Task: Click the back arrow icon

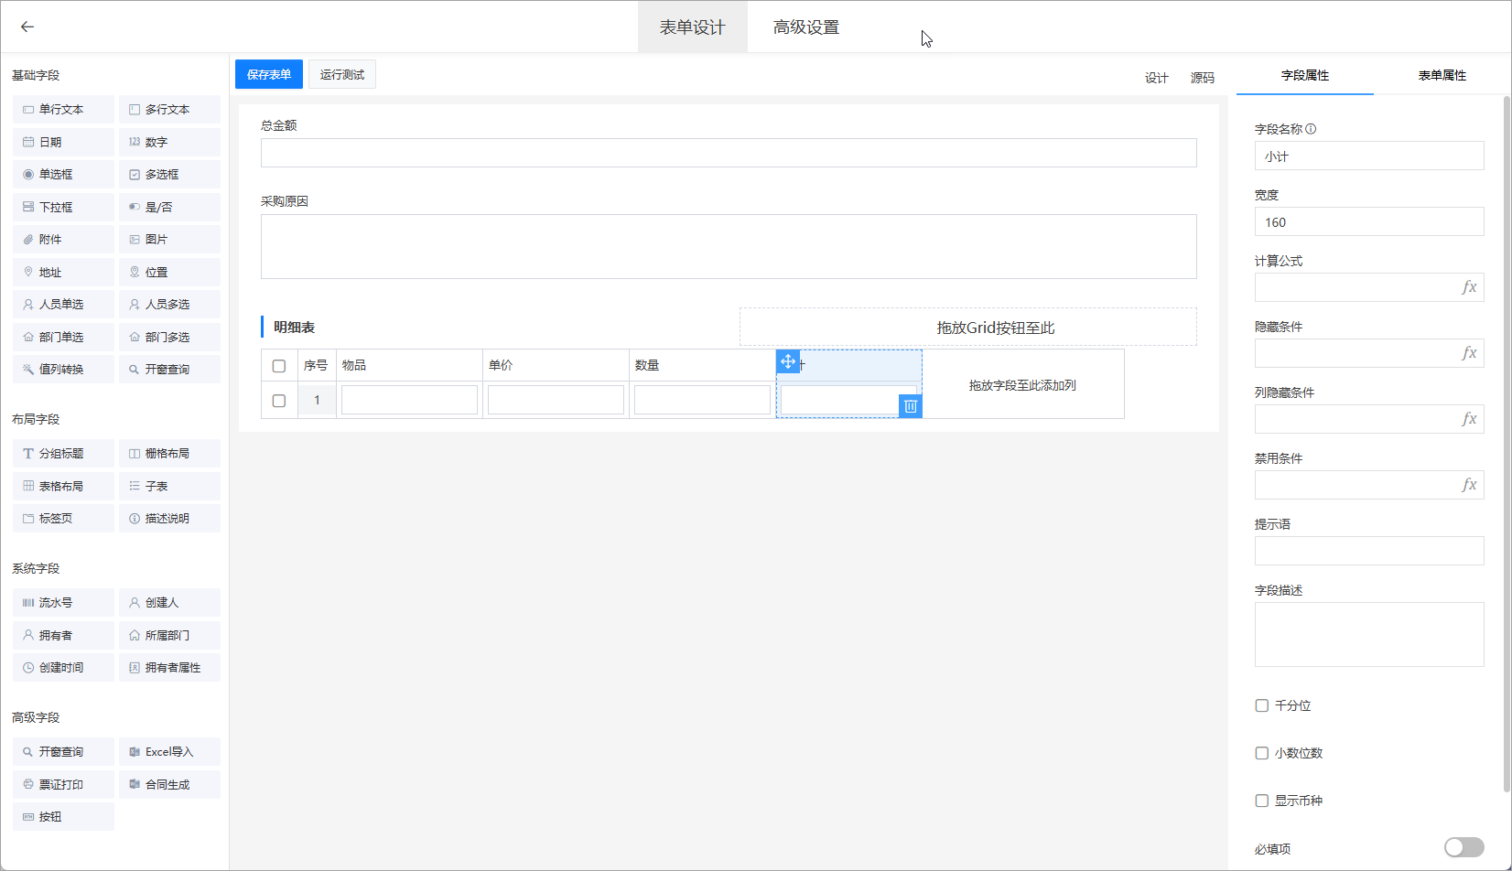Action: 27,27
